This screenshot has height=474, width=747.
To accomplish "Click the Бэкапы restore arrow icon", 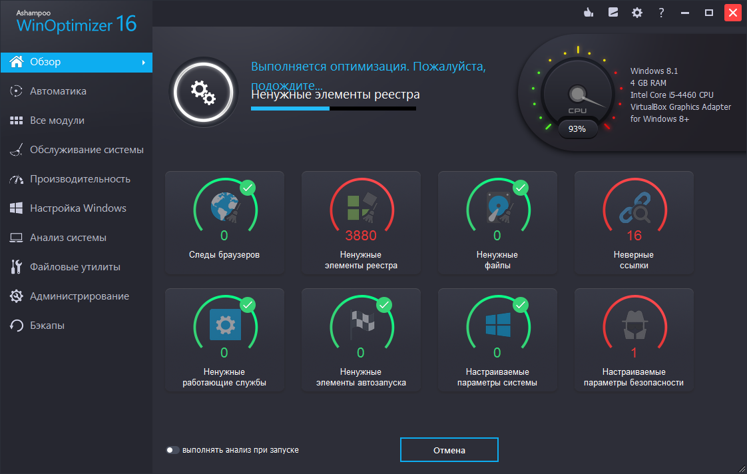I will tap(16, 326).
